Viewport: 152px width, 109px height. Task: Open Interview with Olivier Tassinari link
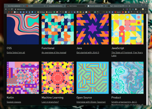pyautogui.click(x=91, y=102)
